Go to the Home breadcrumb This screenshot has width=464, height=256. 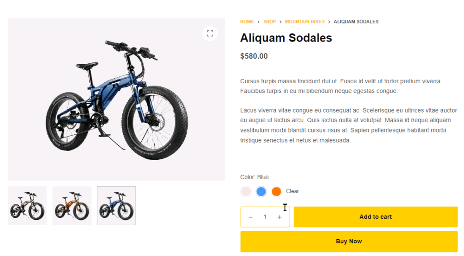pos(247,22)
